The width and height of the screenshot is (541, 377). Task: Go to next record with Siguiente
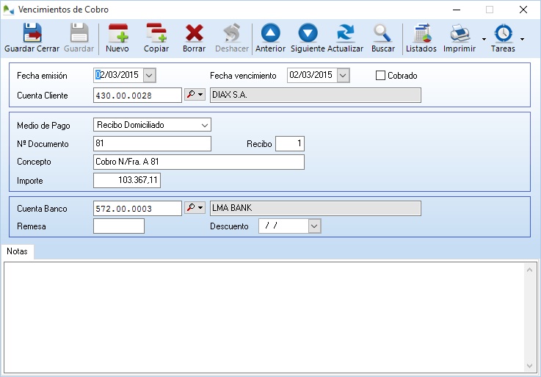(x=308, y=34)
